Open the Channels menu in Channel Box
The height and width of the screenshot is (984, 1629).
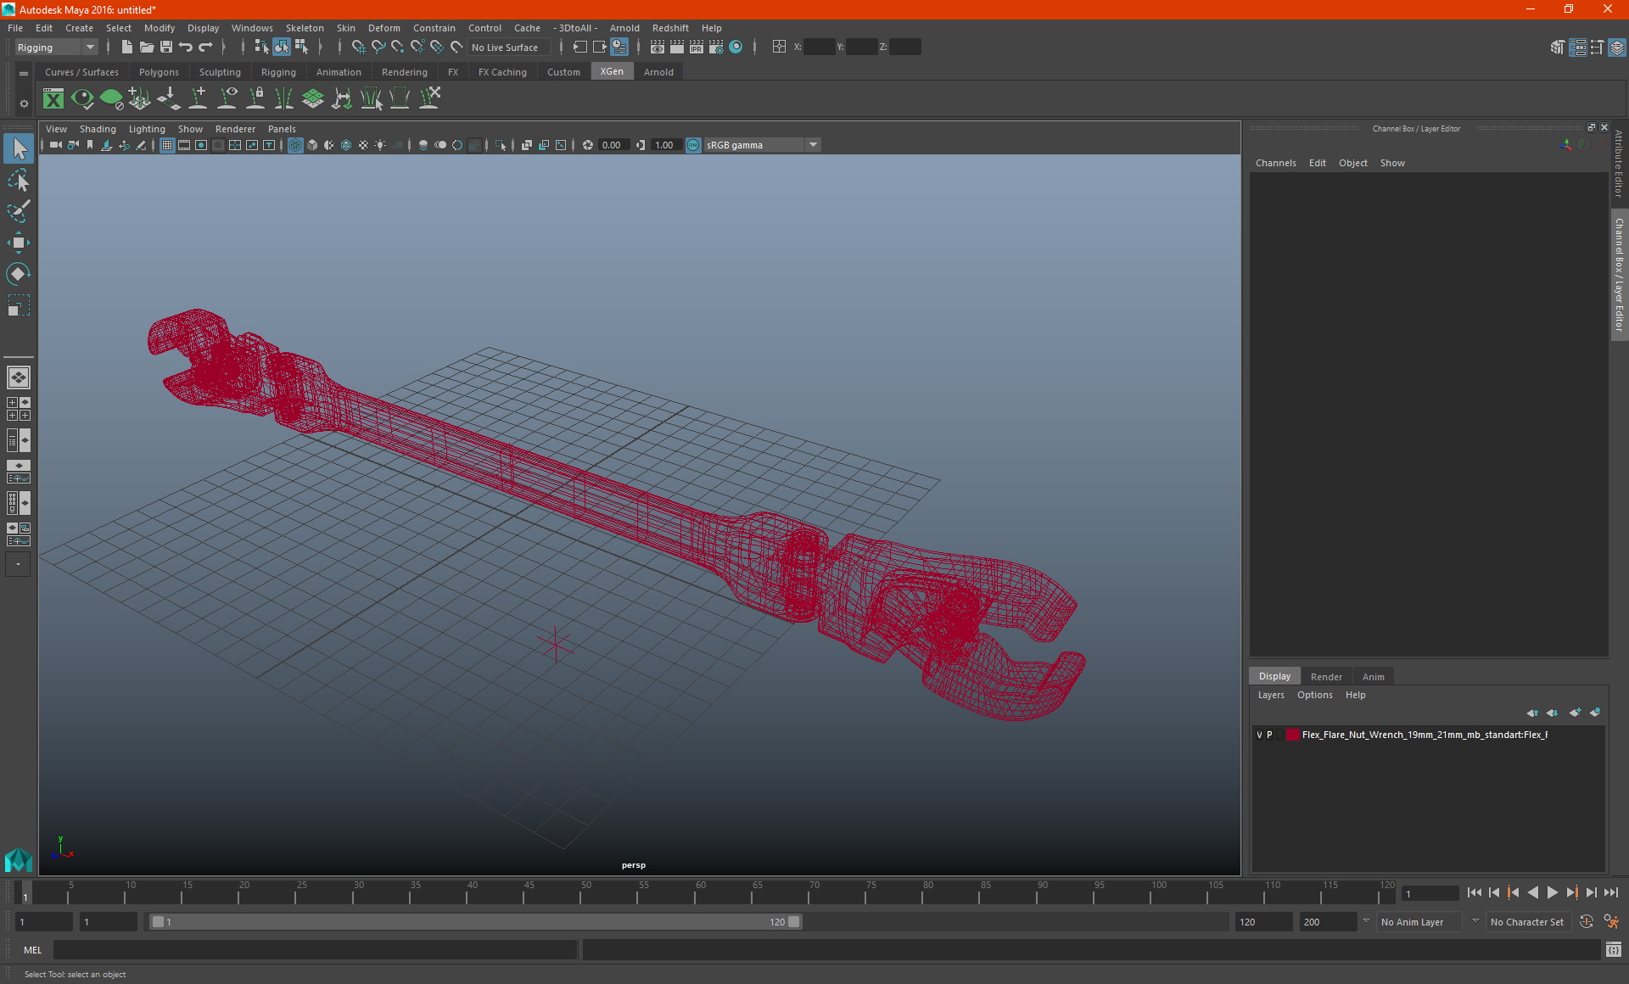pyautogui.click(x=1275, y=163)
